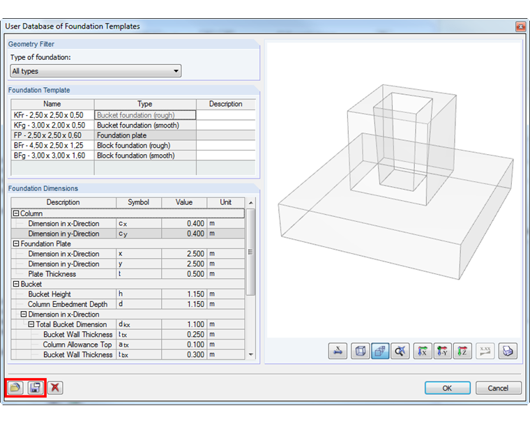Click scrollbar down arrow in dimensions table
This screenshot has width=530, height=424.
(x=251, y=354)
